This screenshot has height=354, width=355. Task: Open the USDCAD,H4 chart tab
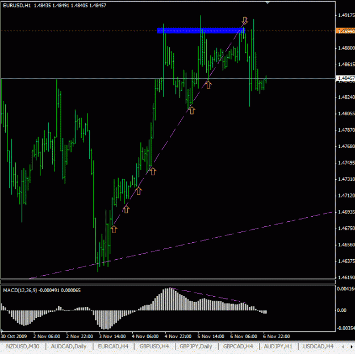318,346
